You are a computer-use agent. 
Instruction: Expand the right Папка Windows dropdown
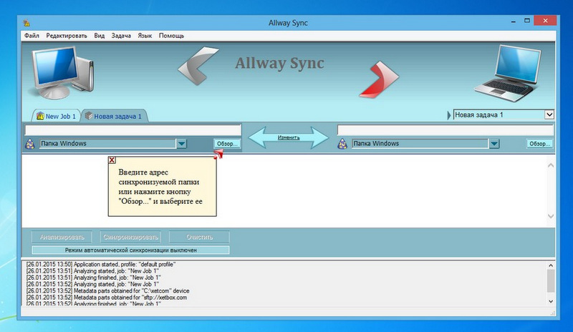click(494, 144)
